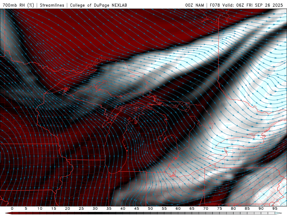Click the '75' label on colorbar scale
The width and height of the screenshot is (287, 215).
click(x=220, y=209)
